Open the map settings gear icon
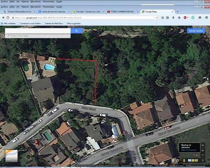This screenshot has width=210, height=168. tap(178, 160)
